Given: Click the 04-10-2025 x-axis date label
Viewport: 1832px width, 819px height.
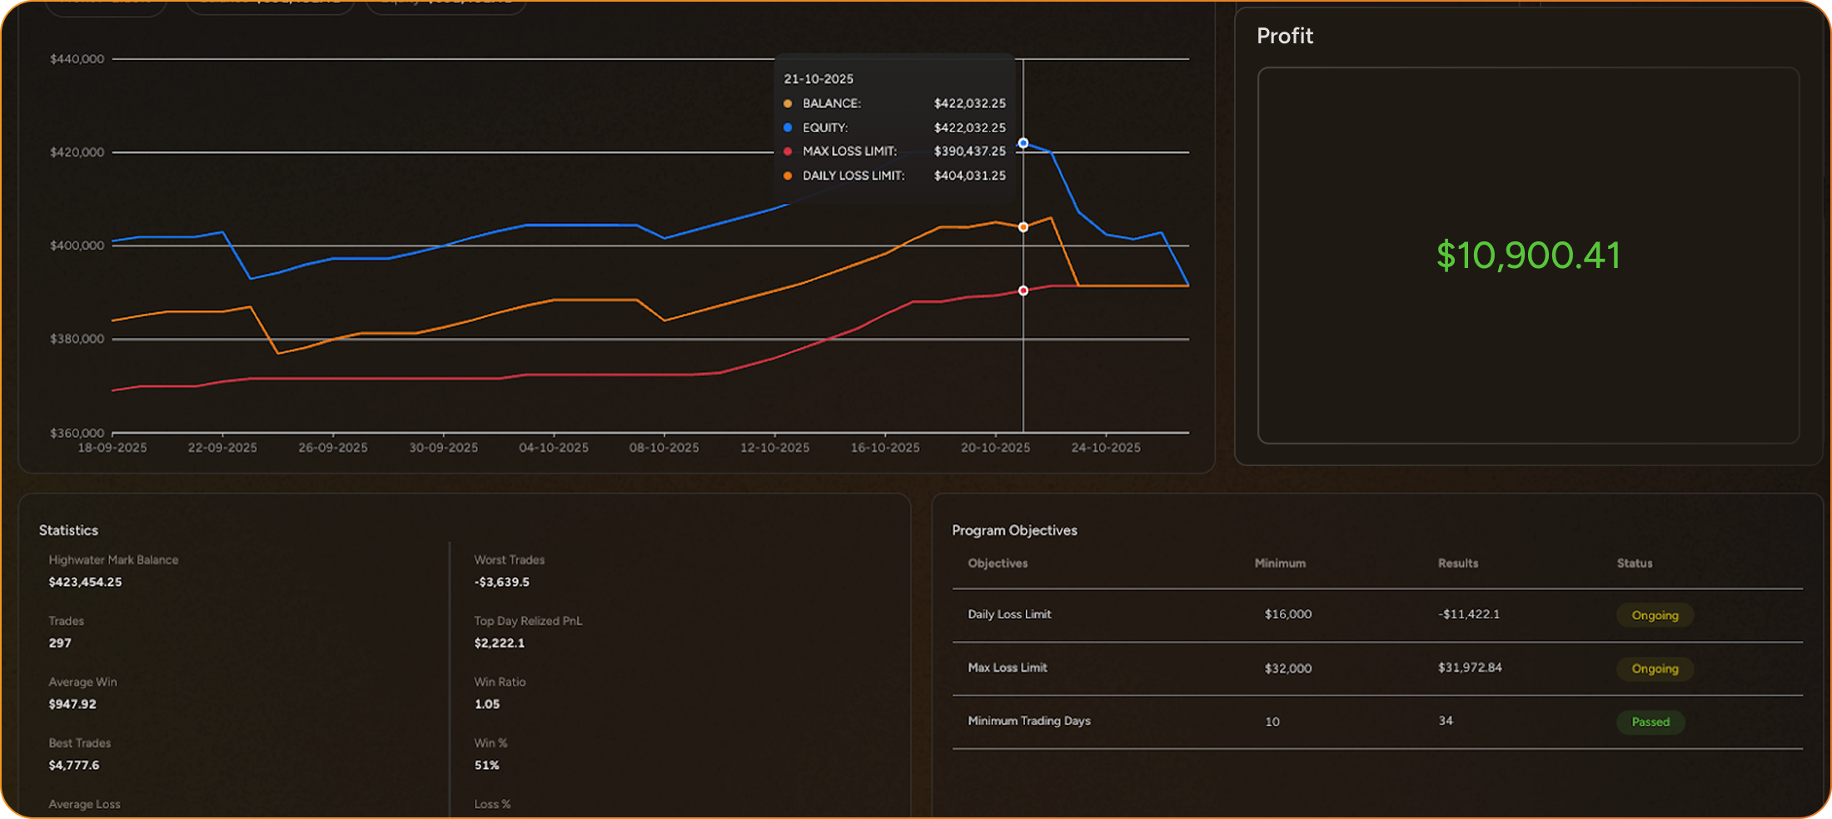Looking at the screenshot, I should (x=554, y=448).
